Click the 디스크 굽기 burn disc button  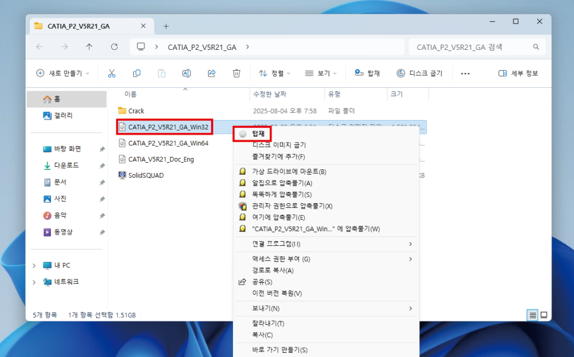tap(420, 74)
